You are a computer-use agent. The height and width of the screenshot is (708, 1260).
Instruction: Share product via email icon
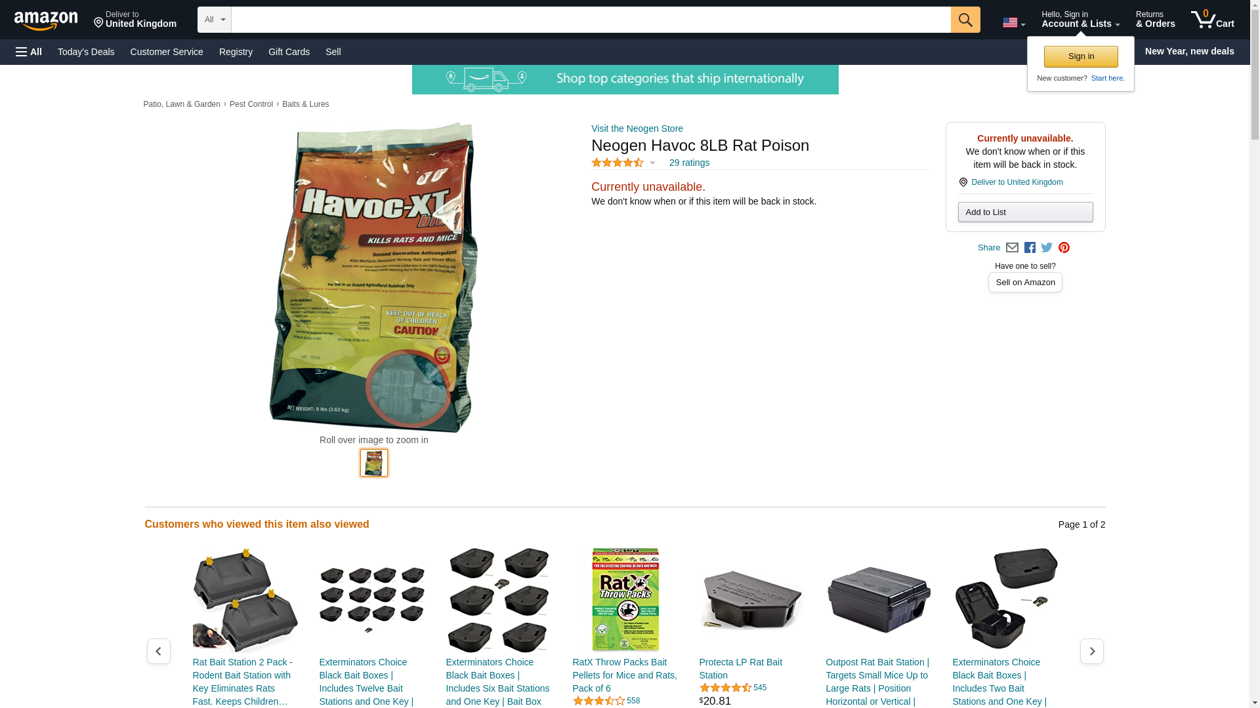pyautogui.click(x=1012, y=248)
